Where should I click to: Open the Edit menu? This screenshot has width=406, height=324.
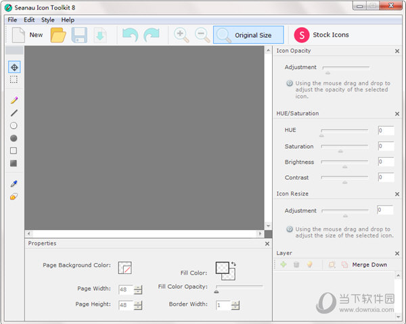point(29,20)
